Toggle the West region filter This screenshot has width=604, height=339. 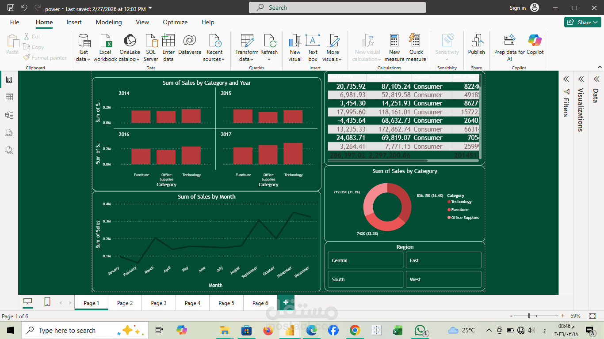point(443,279)
